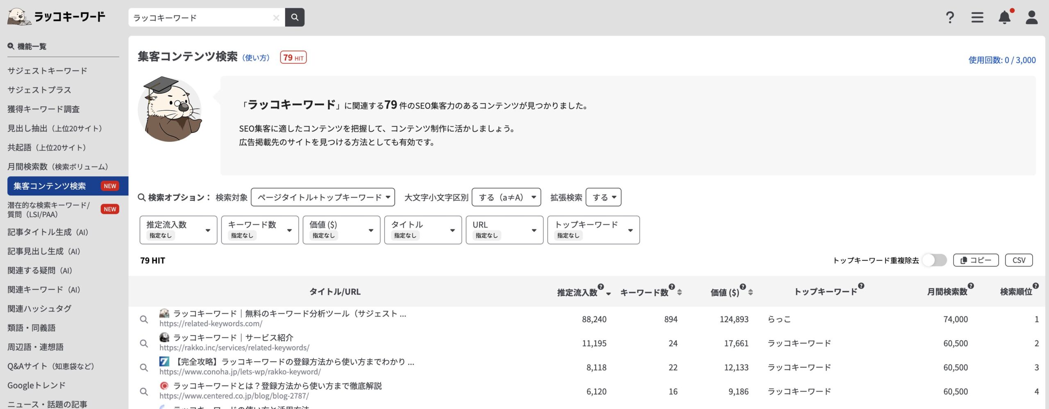This screenshot has width=1049, height=409.
Task: Expand 価値 ($) filter dropdown
Action: pos(341,230)
